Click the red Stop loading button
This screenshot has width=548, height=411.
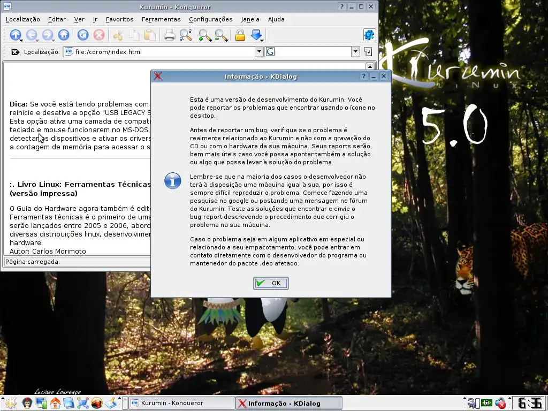click(x=99, y=35)
